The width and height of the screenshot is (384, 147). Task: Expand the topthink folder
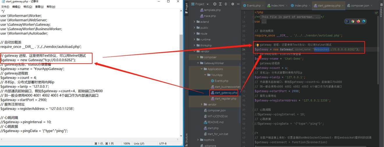click(x=198, y=140)
